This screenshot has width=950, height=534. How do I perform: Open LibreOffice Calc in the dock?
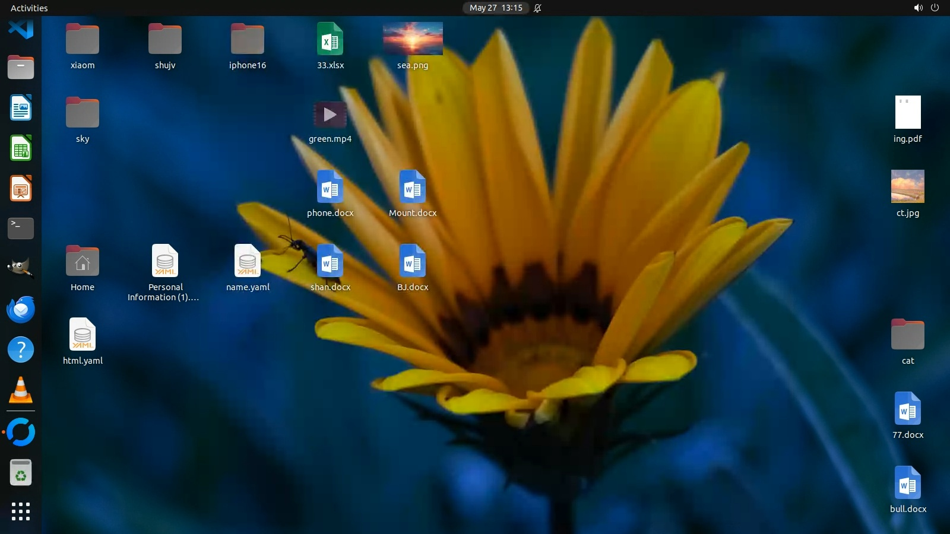(x=21, y=148)
